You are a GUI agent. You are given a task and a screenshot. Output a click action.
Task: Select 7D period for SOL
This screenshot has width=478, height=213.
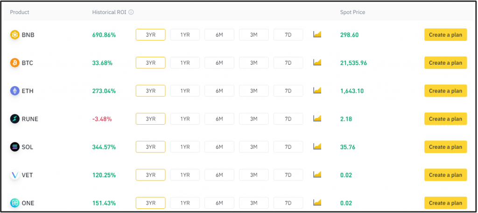[x=288, y=147]
